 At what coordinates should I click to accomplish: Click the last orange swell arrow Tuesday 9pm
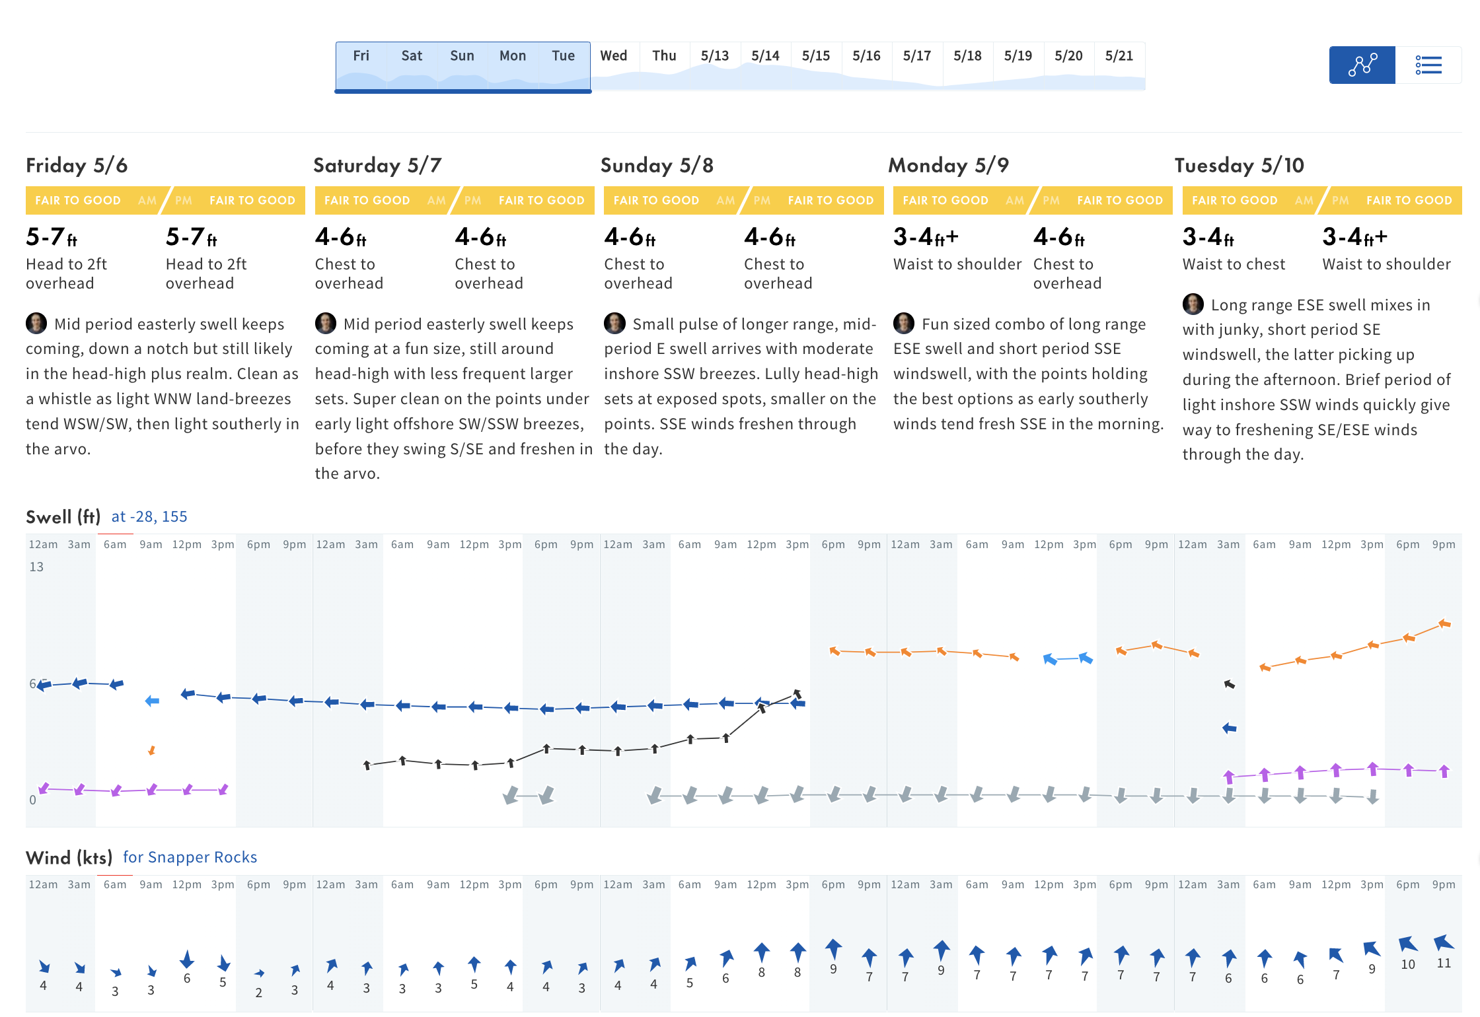(1444, 623)
